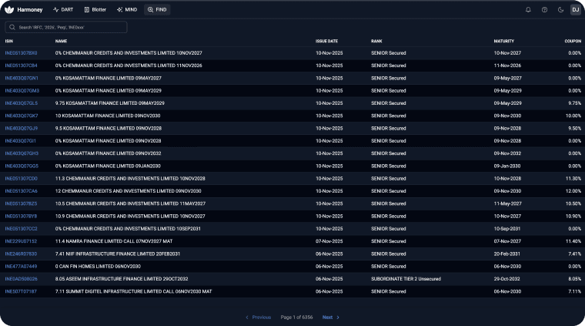Image resolution: width=585 pixels, height=326 pixels.
Task: Toggle dark mode moon icon
Action: pos(560,10)
